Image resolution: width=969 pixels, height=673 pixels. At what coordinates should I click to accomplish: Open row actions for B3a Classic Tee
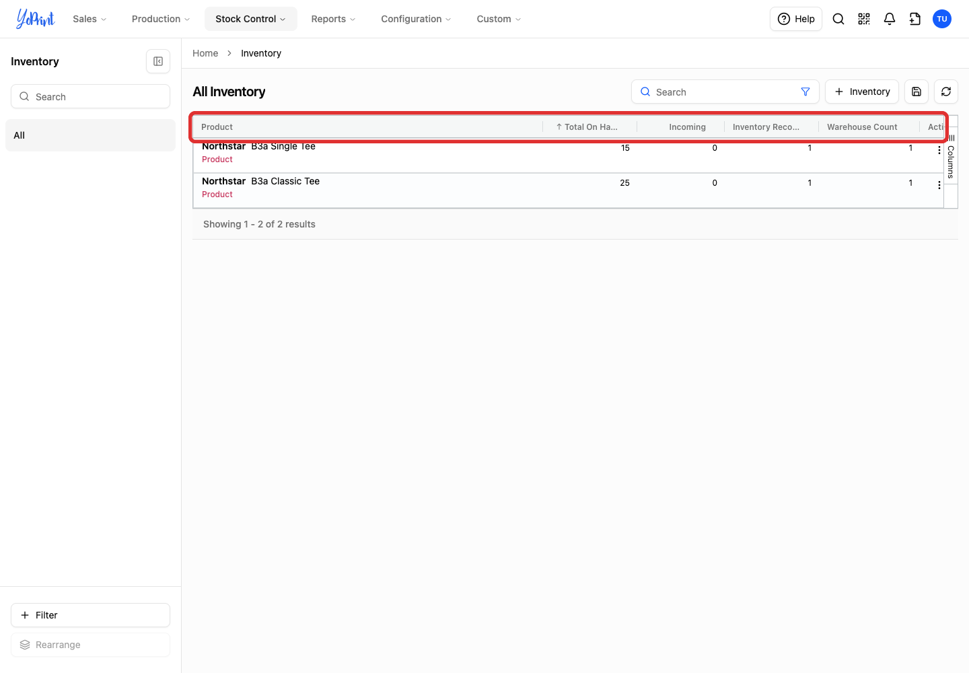(x=939, y=185)
